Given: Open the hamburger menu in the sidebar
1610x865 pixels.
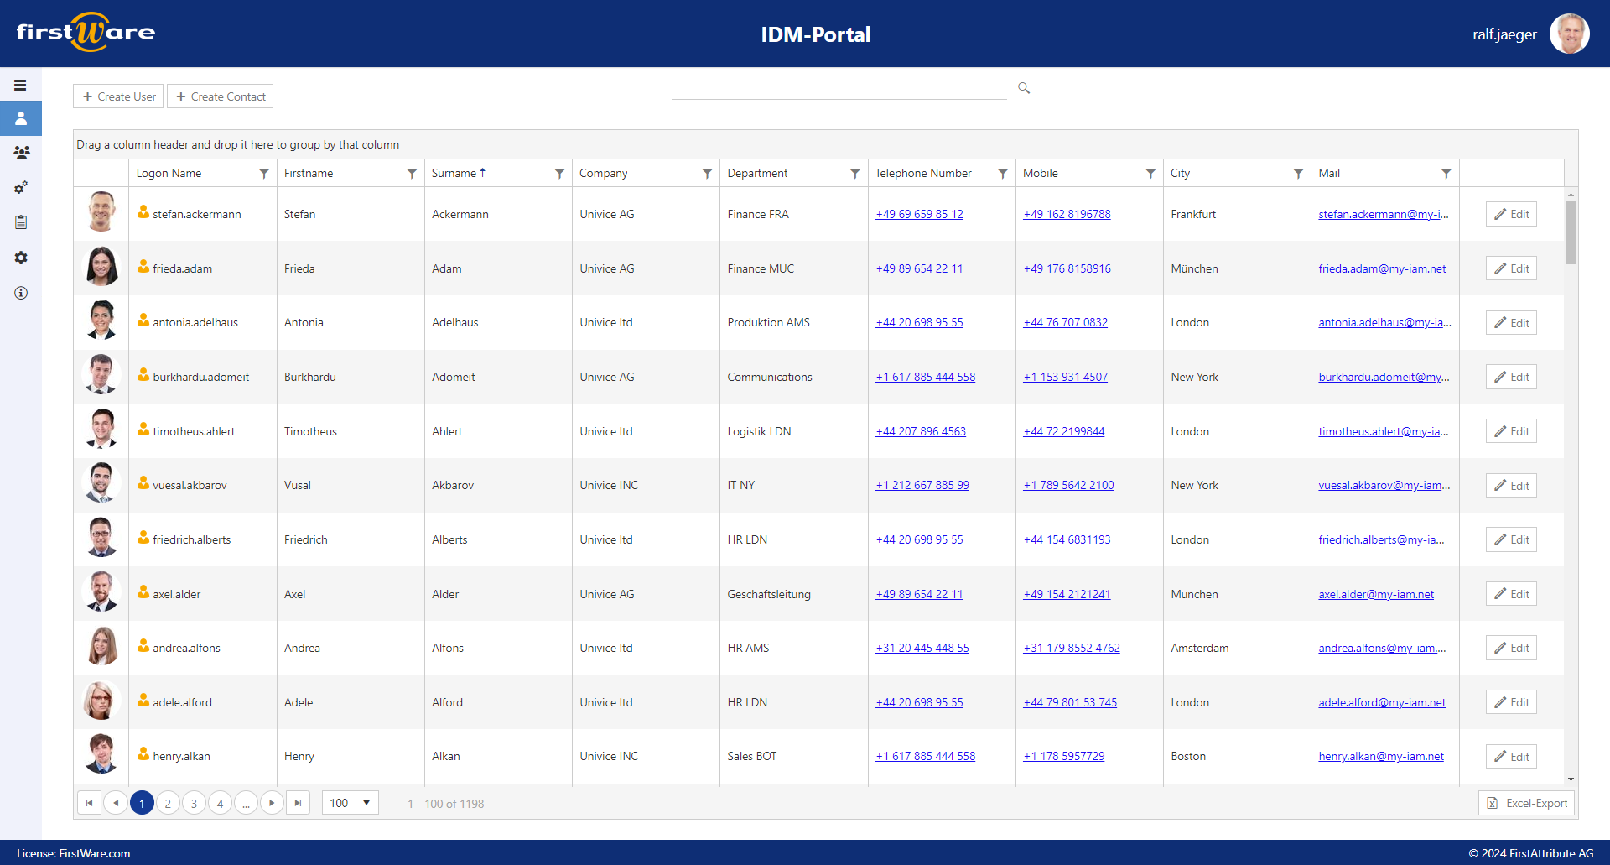Looking at the screenshot, I should click(x=21, y=85).
